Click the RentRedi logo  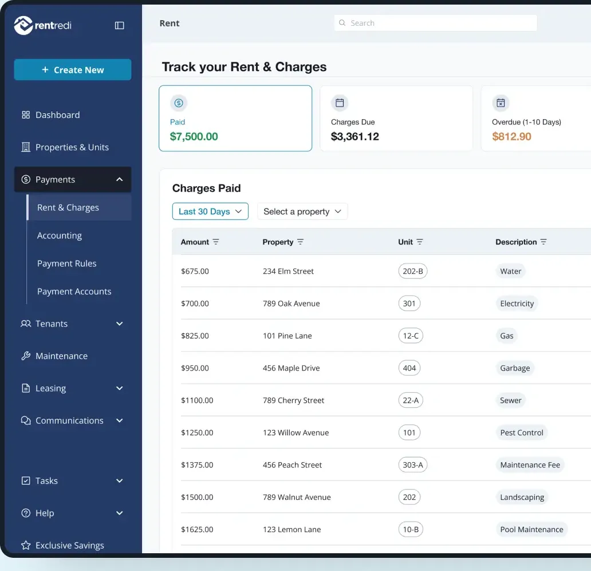coord(42,25)
